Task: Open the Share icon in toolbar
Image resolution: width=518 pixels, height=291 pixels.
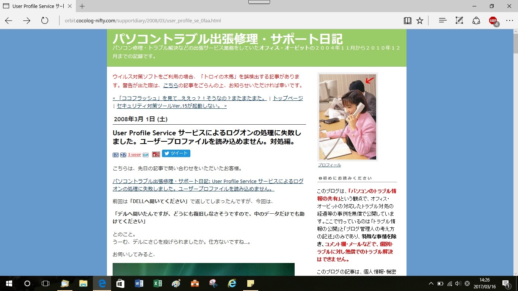Action: tap(476, 20)
